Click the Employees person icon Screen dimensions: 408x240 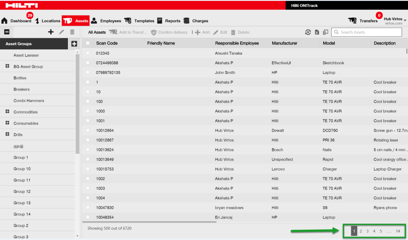[94, 21]
